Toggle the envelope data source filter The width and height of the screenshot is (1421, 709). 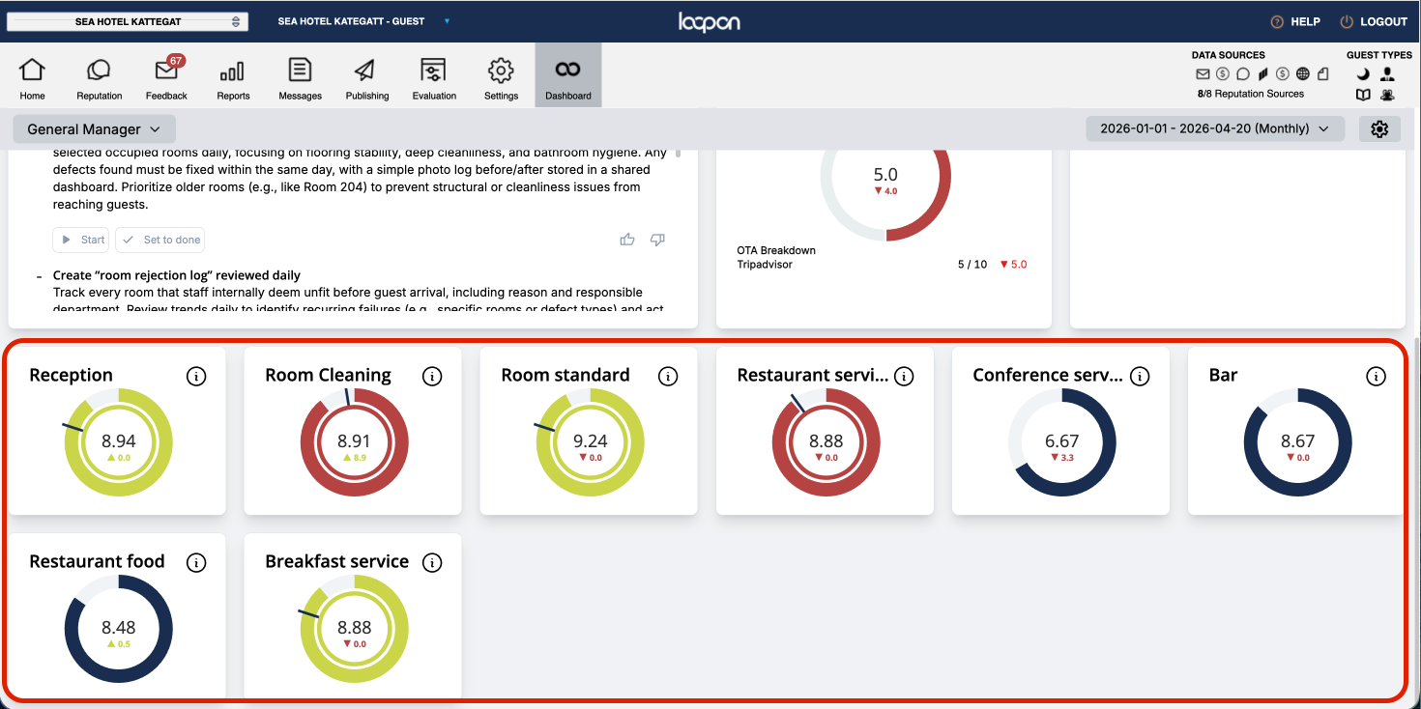[1203, 73]
